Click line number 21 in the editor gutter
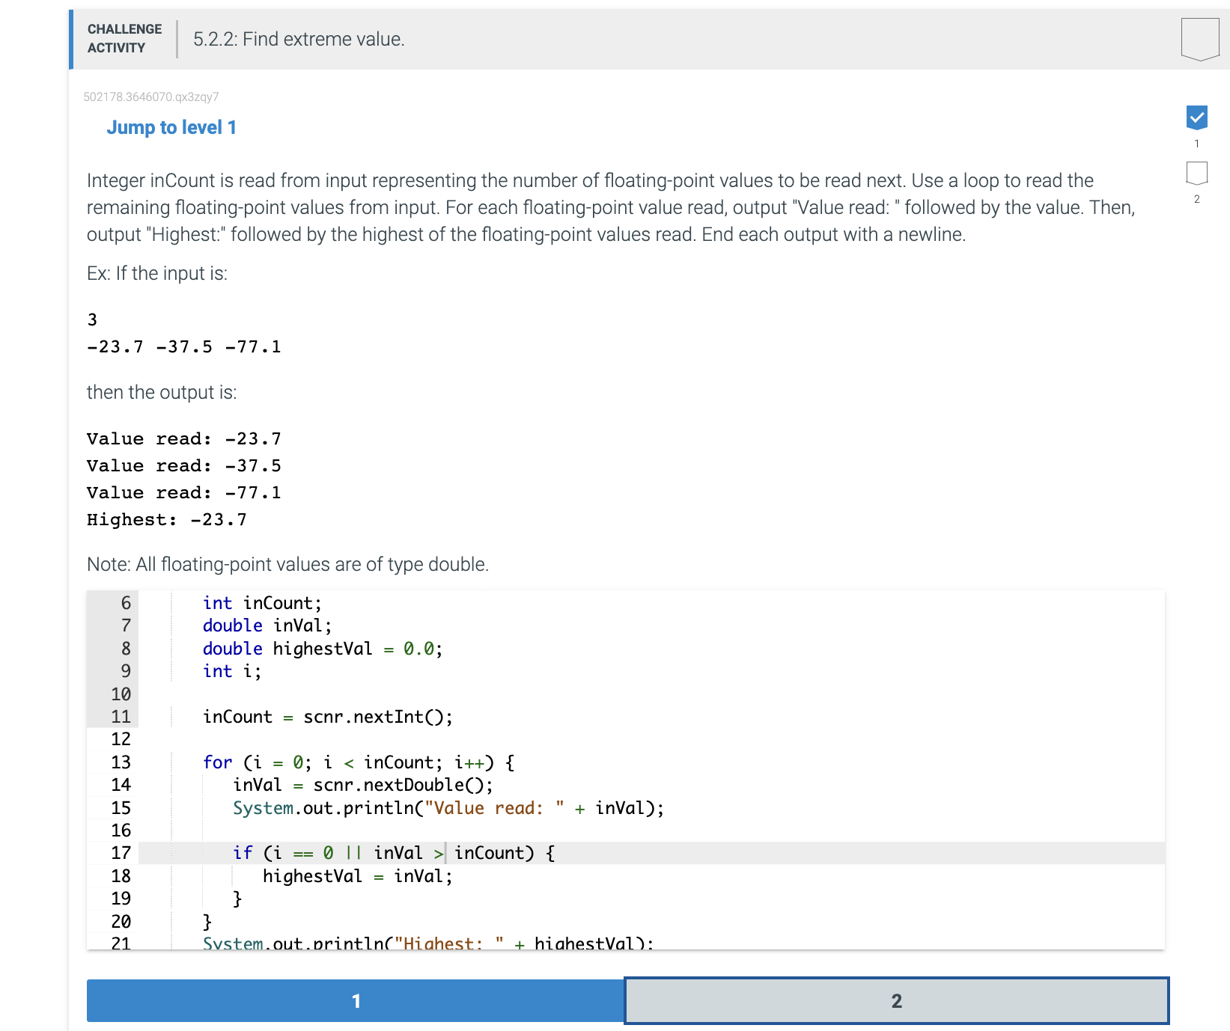 pos(121,943)
